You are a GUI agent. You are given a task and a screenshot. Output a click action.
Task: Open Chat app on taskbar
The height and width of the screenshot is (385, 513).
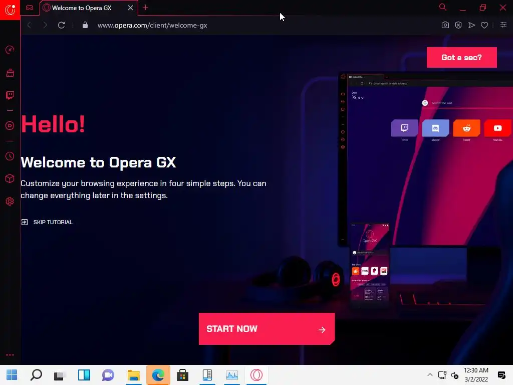click(x=108, y=375)
